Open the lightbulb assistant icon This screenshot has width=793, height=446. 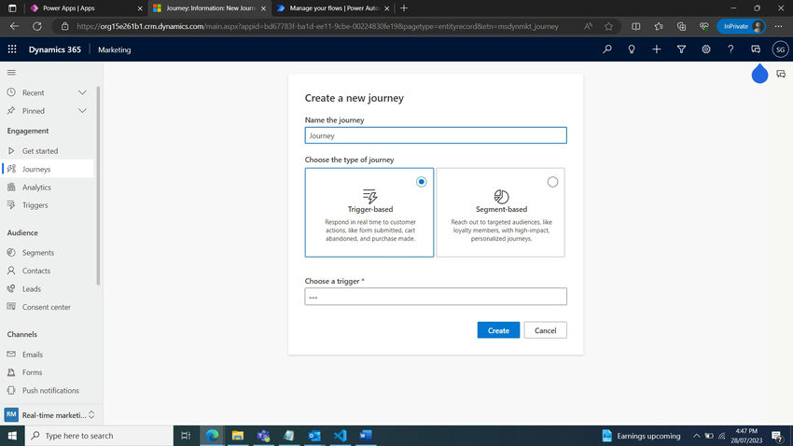(x=632, y=49)
